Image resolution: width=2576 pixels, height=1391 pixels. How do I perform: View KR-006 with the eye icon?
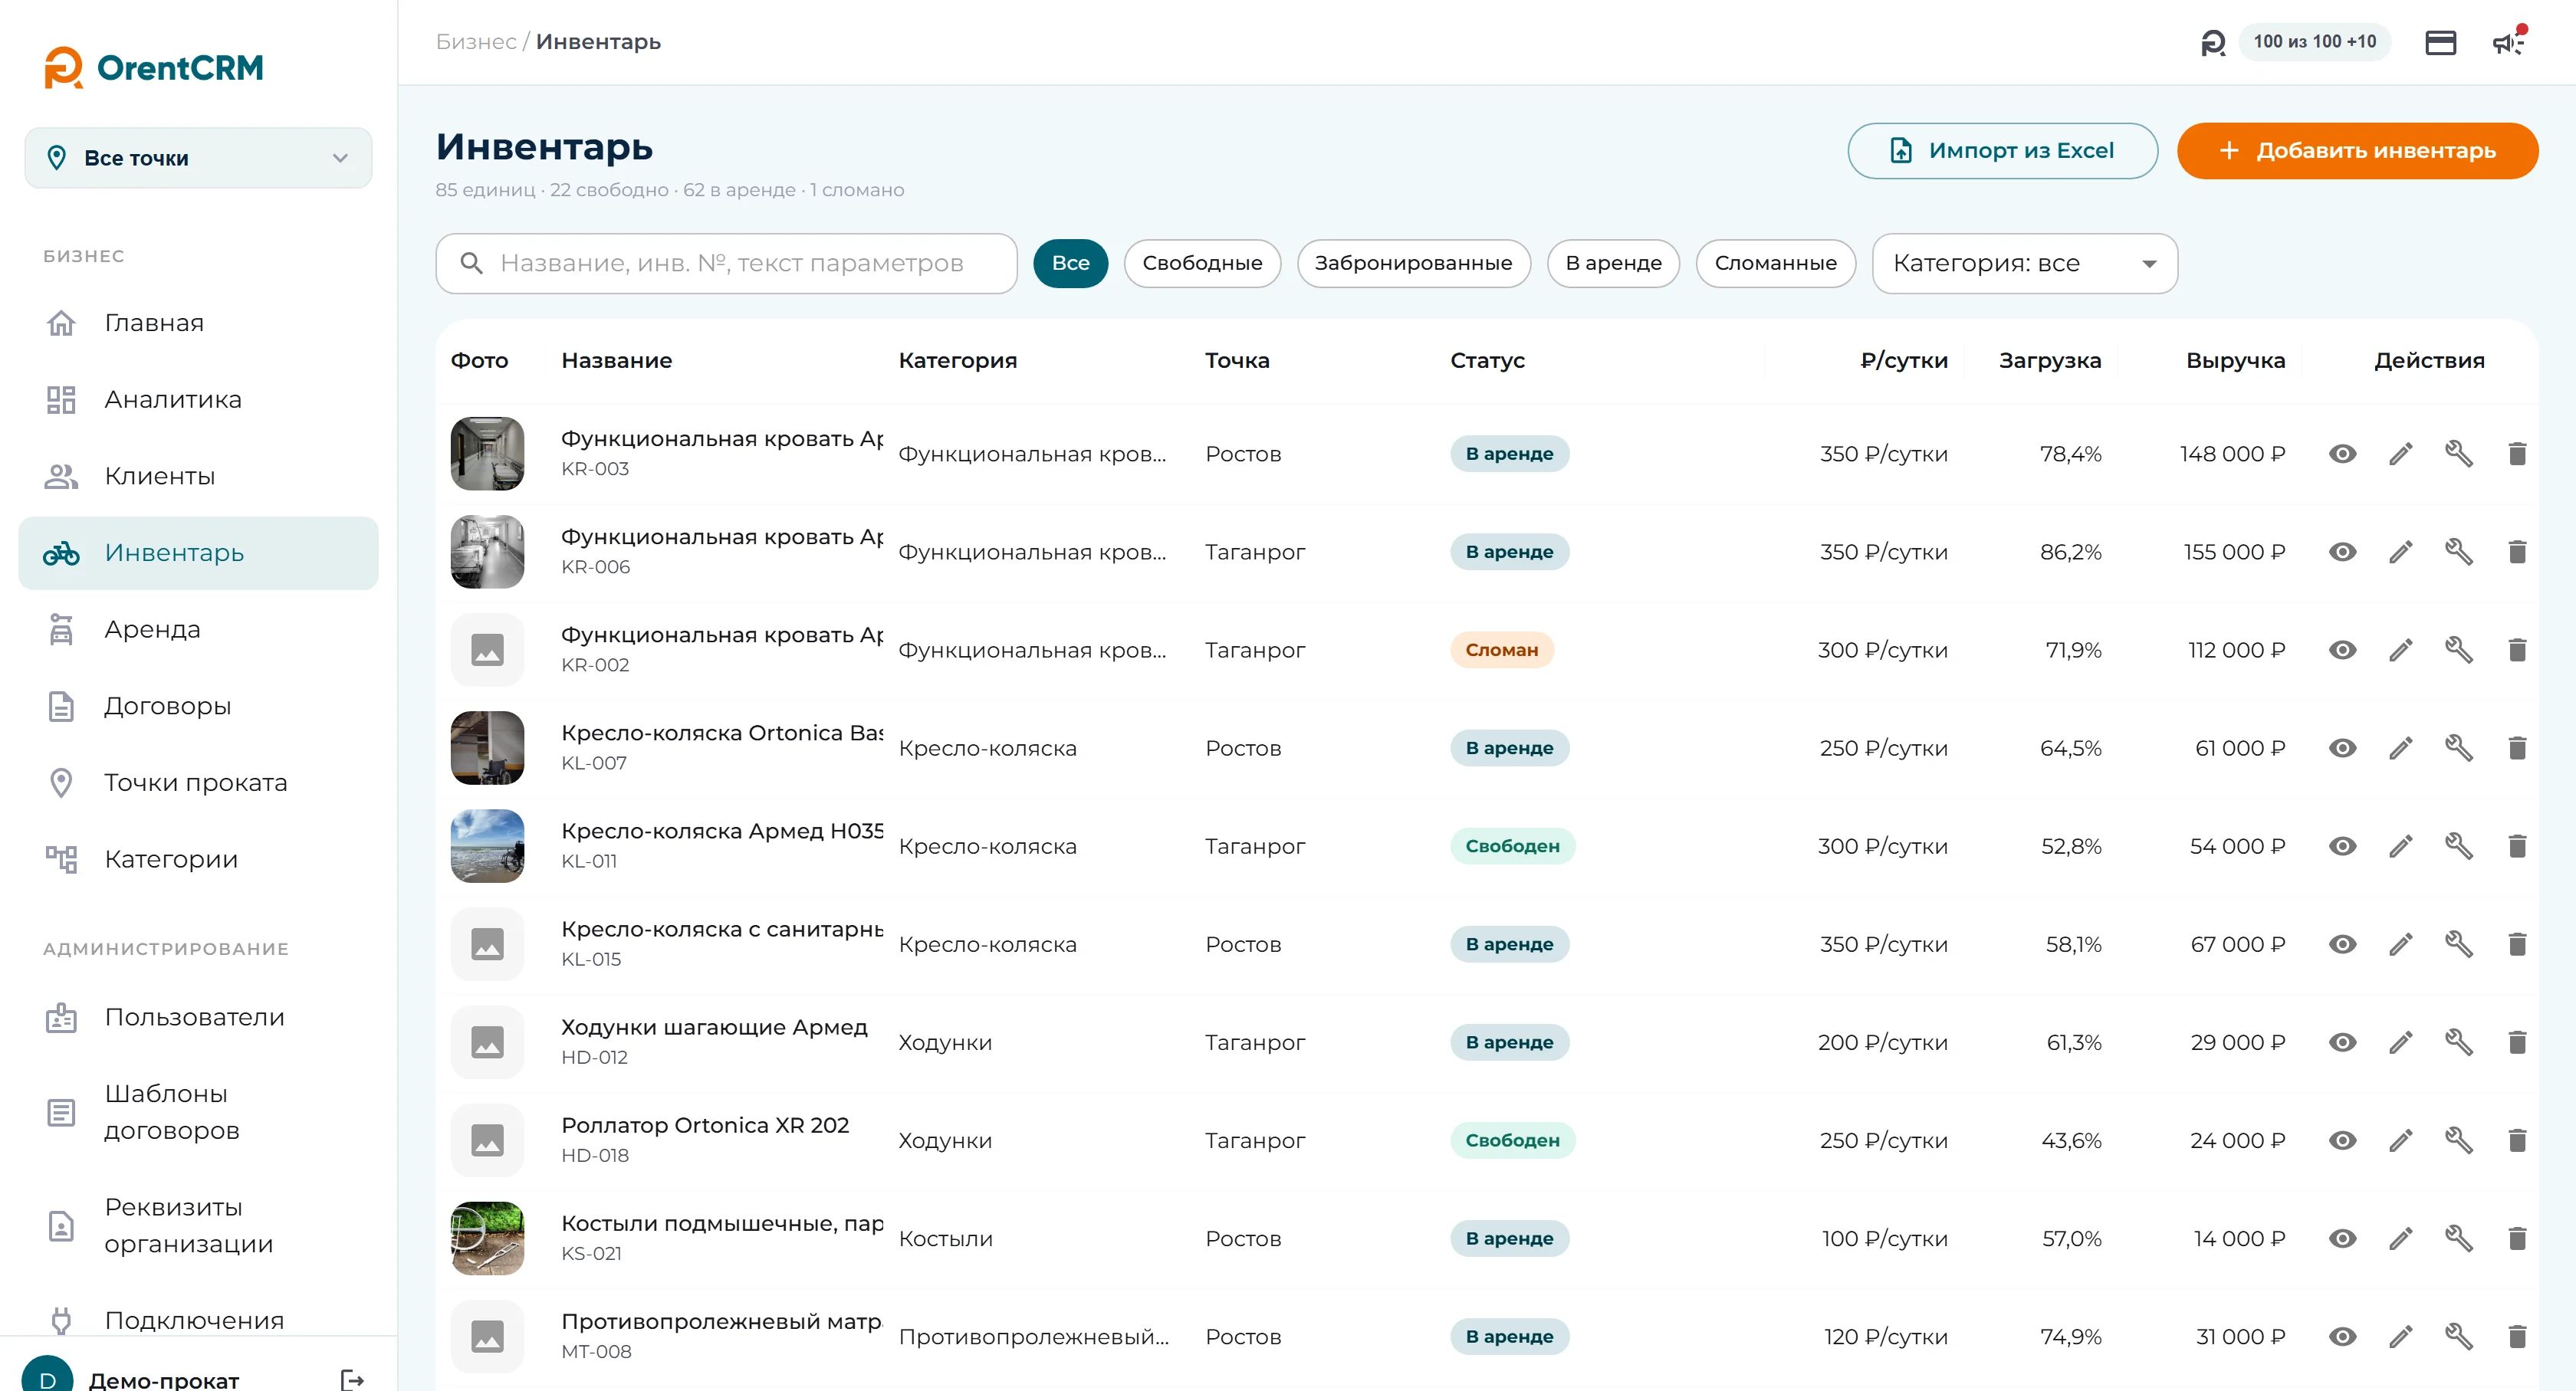click(x=2342, y=552)
